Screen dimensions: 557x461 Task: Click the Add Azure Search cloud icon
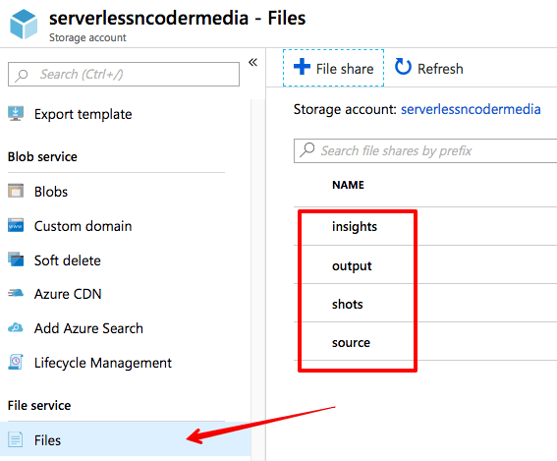pyautogui.click(x=16, y=327)
